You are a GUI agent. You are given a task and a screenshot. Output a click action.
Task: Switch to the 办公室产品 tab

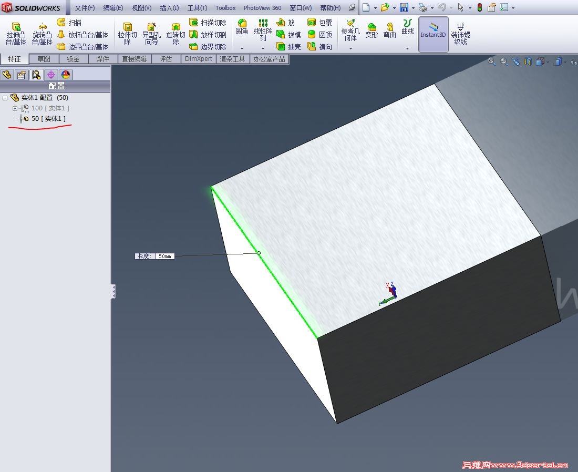pos(269,59)
